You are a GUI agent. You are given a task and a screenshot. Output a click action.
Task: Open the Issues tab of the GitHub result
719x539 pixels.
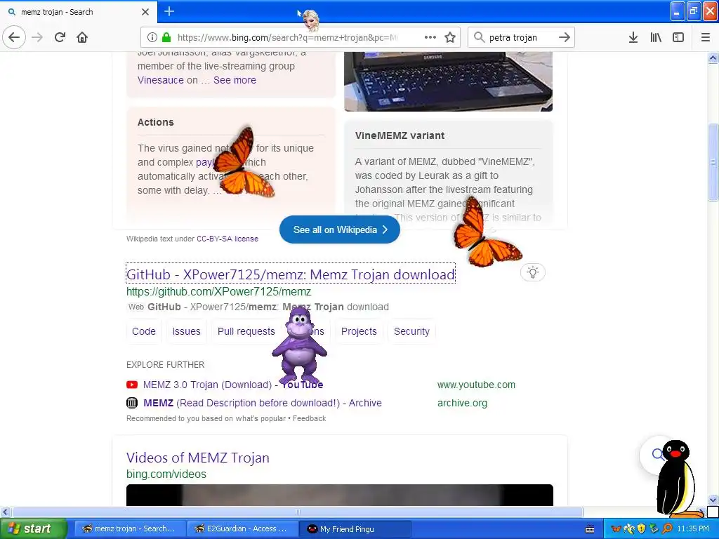coord(187,331)
